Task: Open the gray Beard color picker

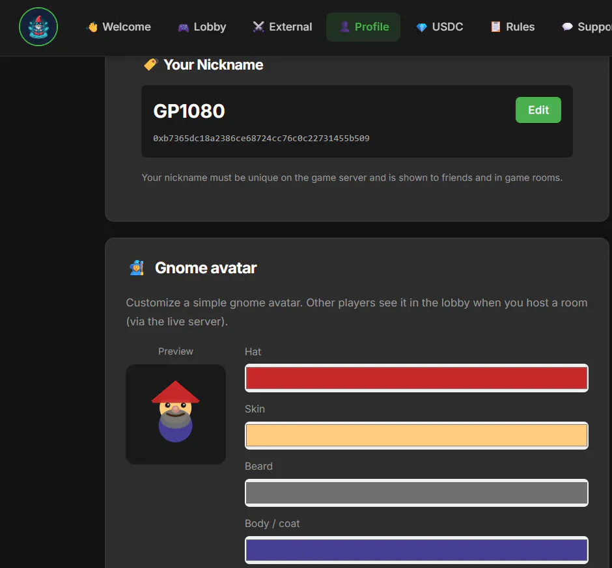Action: tap(417, 493)
